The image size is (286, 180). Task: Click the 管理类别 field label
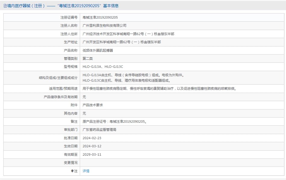tap(70, 58)
